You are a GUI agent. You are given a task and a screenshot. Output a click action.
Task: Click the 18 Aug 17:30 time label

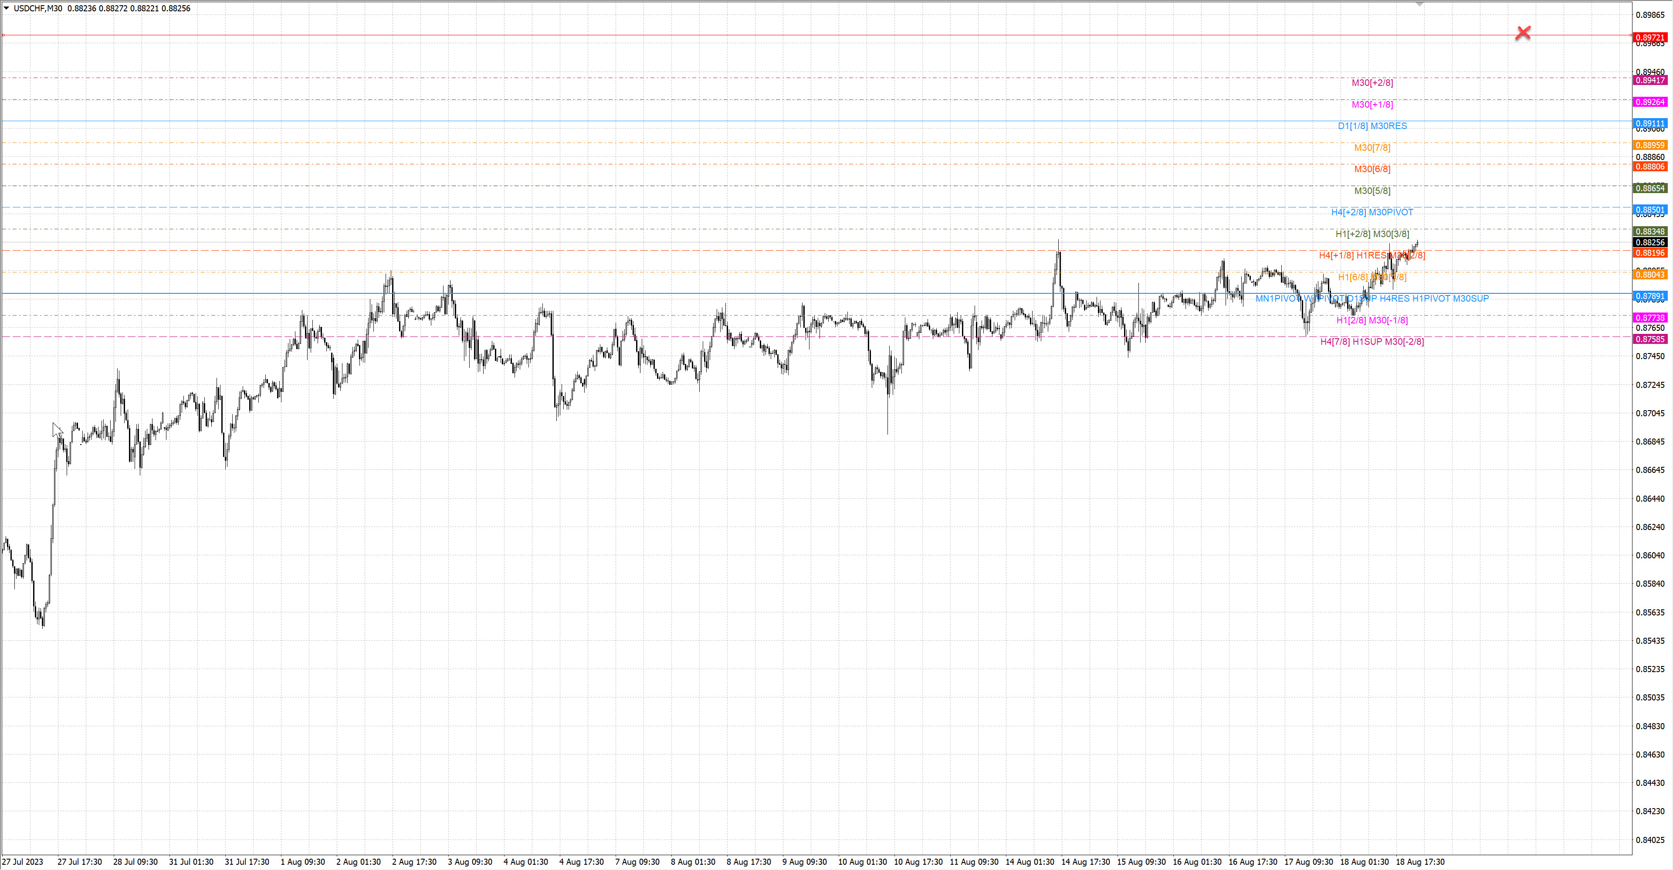click(1420, 862)
